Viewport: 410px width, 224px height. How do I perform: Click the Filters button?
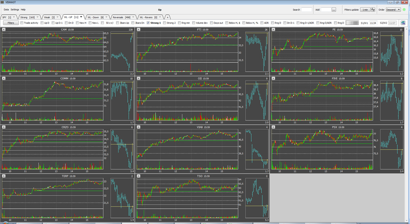(x=11, y=23)
